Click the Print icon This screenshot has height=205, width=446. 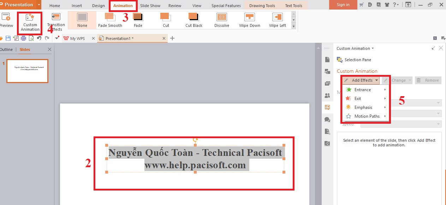23,38
